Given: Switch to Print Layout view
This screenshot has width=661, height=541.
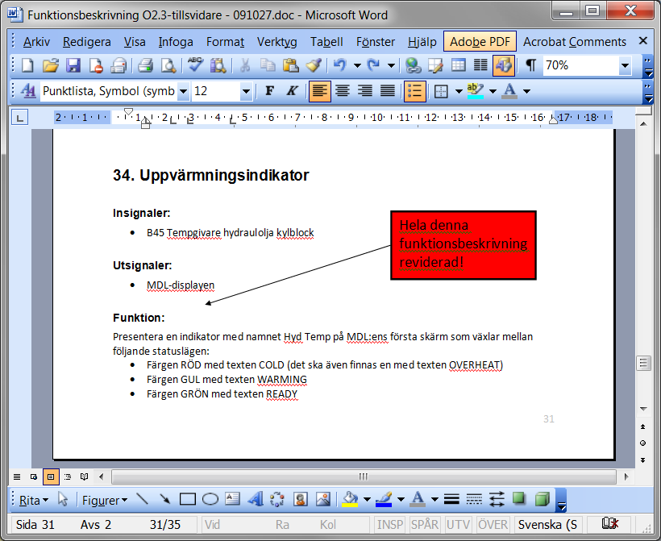Looking at the screenshot, I should (x=51, y=477).
